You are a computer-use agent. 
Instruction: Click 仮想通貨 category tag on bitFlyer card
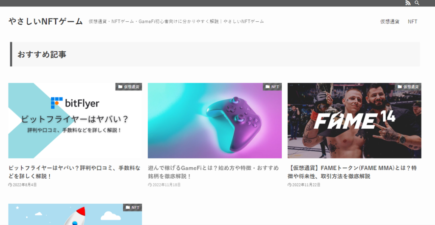[x=129, y=87]
